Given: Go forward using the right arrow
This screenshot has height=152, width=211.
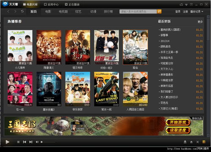Looking at the screenshot, I should coord(15,11).
